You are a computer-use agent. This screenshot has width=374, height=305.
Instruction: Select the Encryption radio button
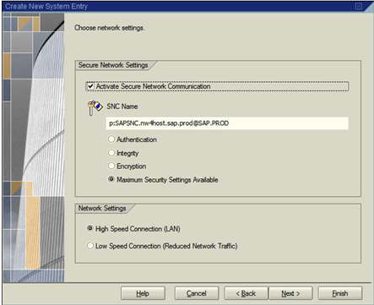click(x=111, y=166)
